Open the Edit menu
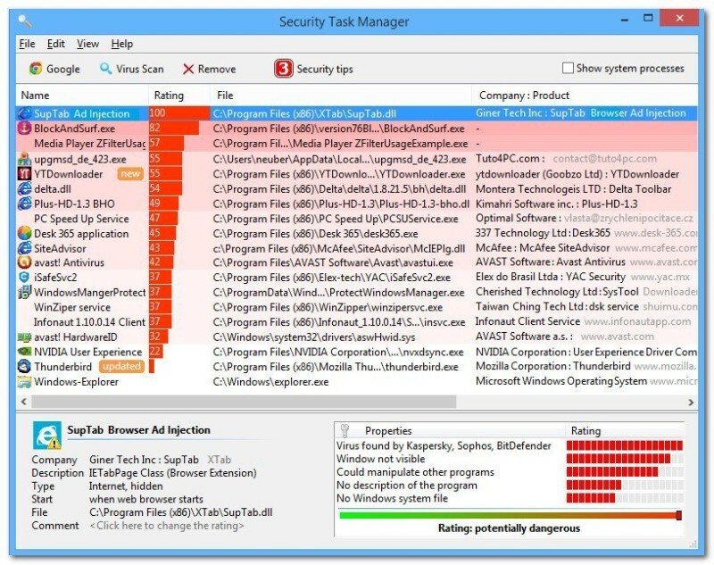The image size is (714, 565). (54, 43)
